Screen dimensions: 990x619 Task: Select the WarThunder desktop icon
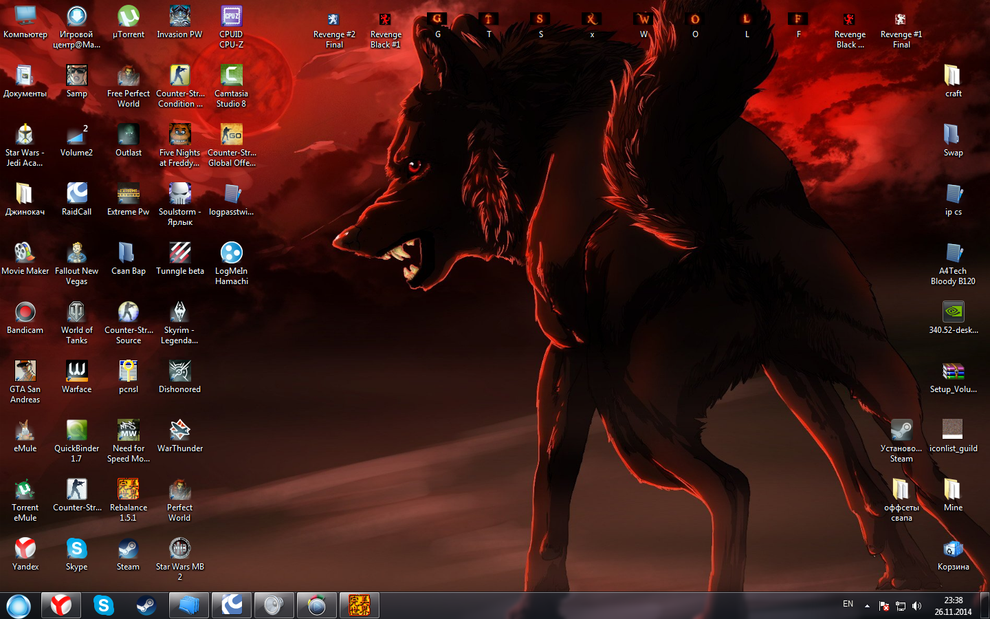[x=180, y=437]
